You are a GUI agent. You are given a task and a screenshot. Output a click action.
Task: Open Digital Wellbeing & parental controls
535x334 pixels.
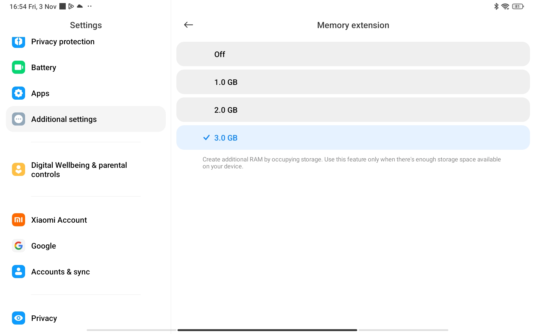[x=79, y=170]
